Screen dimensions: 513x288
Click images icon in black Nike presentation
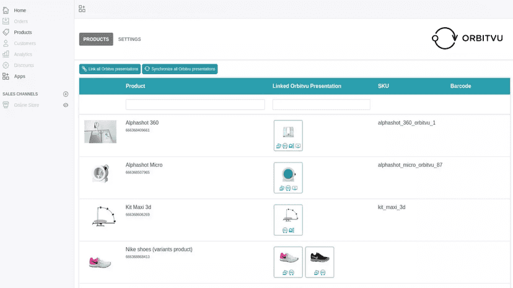click(317, 273)
